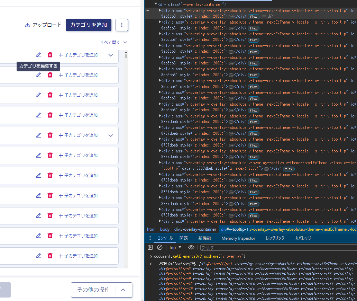Screen dimensions: 357x301
Task: Clear the console with the circle-slash icon
Action: (x=160, y=247)
